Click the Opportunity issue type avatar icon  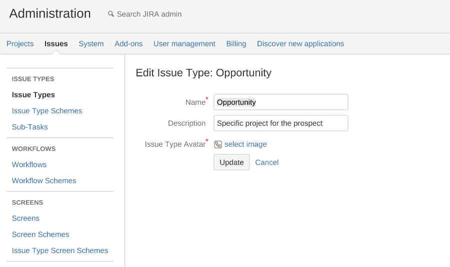[218, 144]
